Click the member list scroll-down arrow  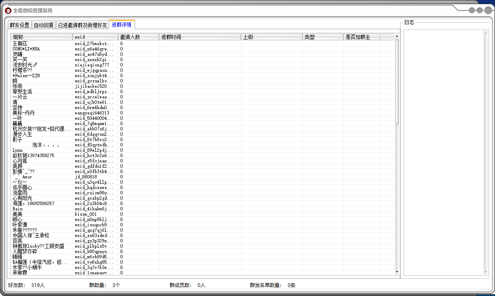397,271
